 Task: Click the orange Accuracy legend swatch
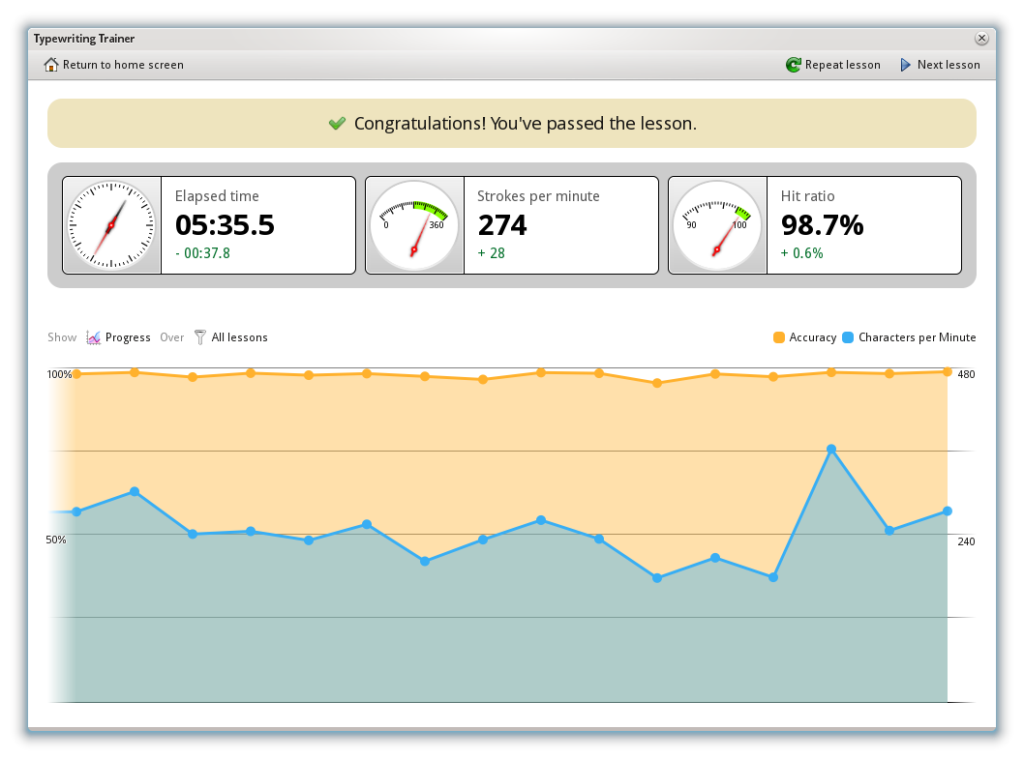tap(778, 337)
